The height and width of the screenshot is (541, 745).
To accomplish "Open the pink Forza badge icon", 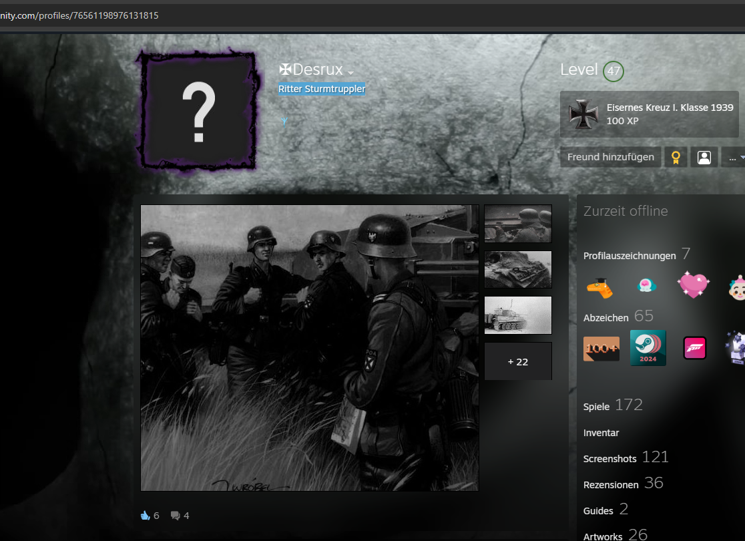I will pyautogui.click(x=695, y=348).
